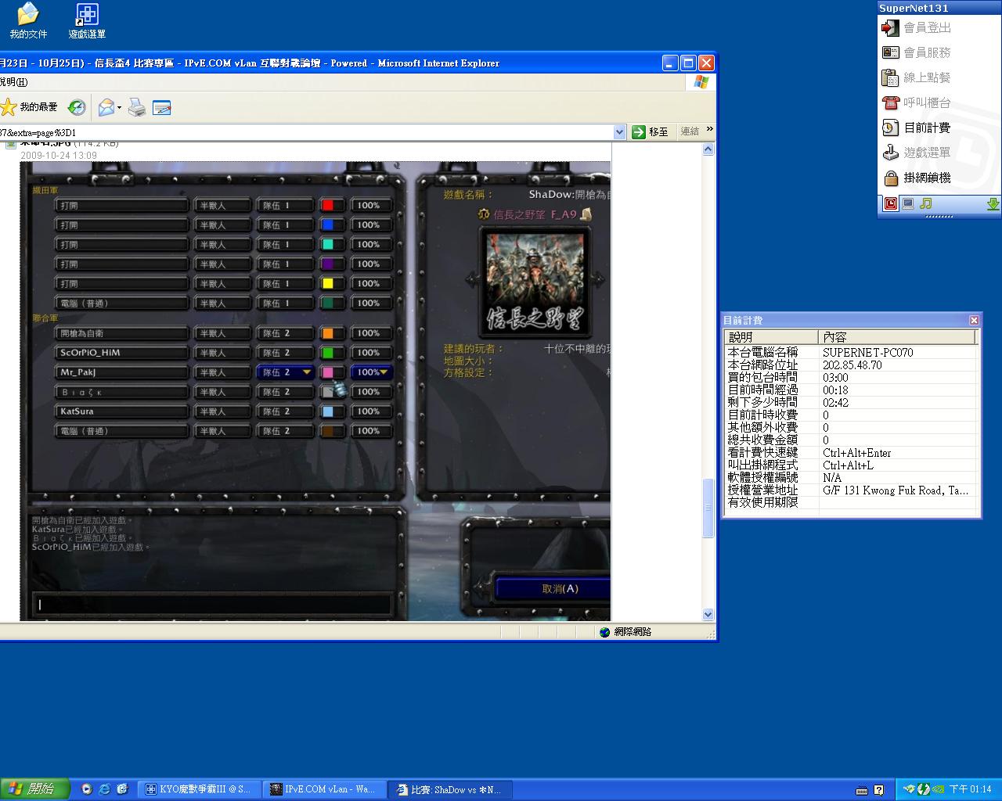Click the edit page icon in IE toolbar
The image size is (1002, 801).
click(x=162, y=108)
